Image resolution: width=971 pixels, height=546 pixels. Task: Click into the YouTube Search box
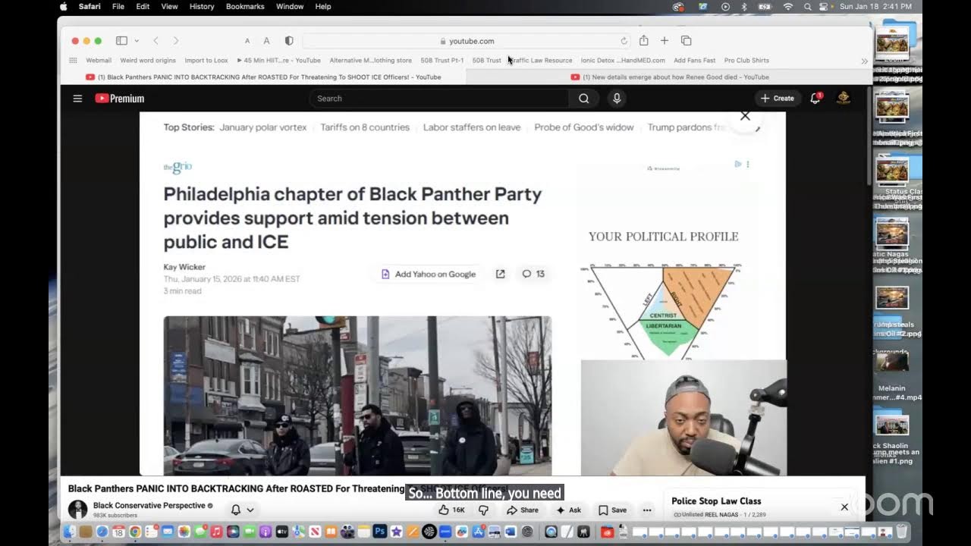(438, 99)
